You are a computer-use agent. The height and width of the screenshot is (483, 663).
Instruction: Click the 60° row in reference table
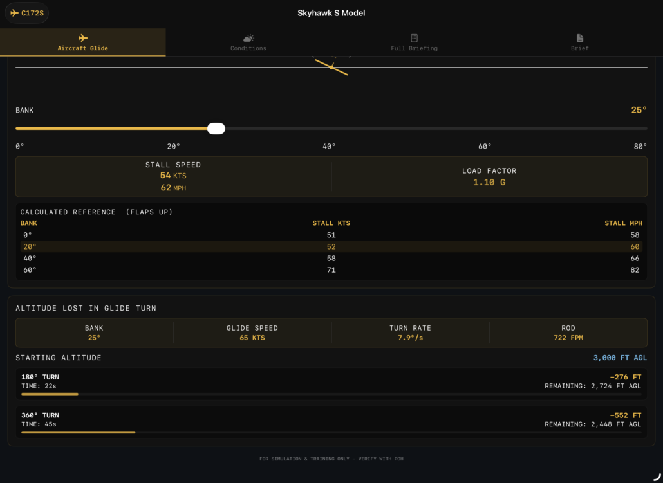[331, 269]
